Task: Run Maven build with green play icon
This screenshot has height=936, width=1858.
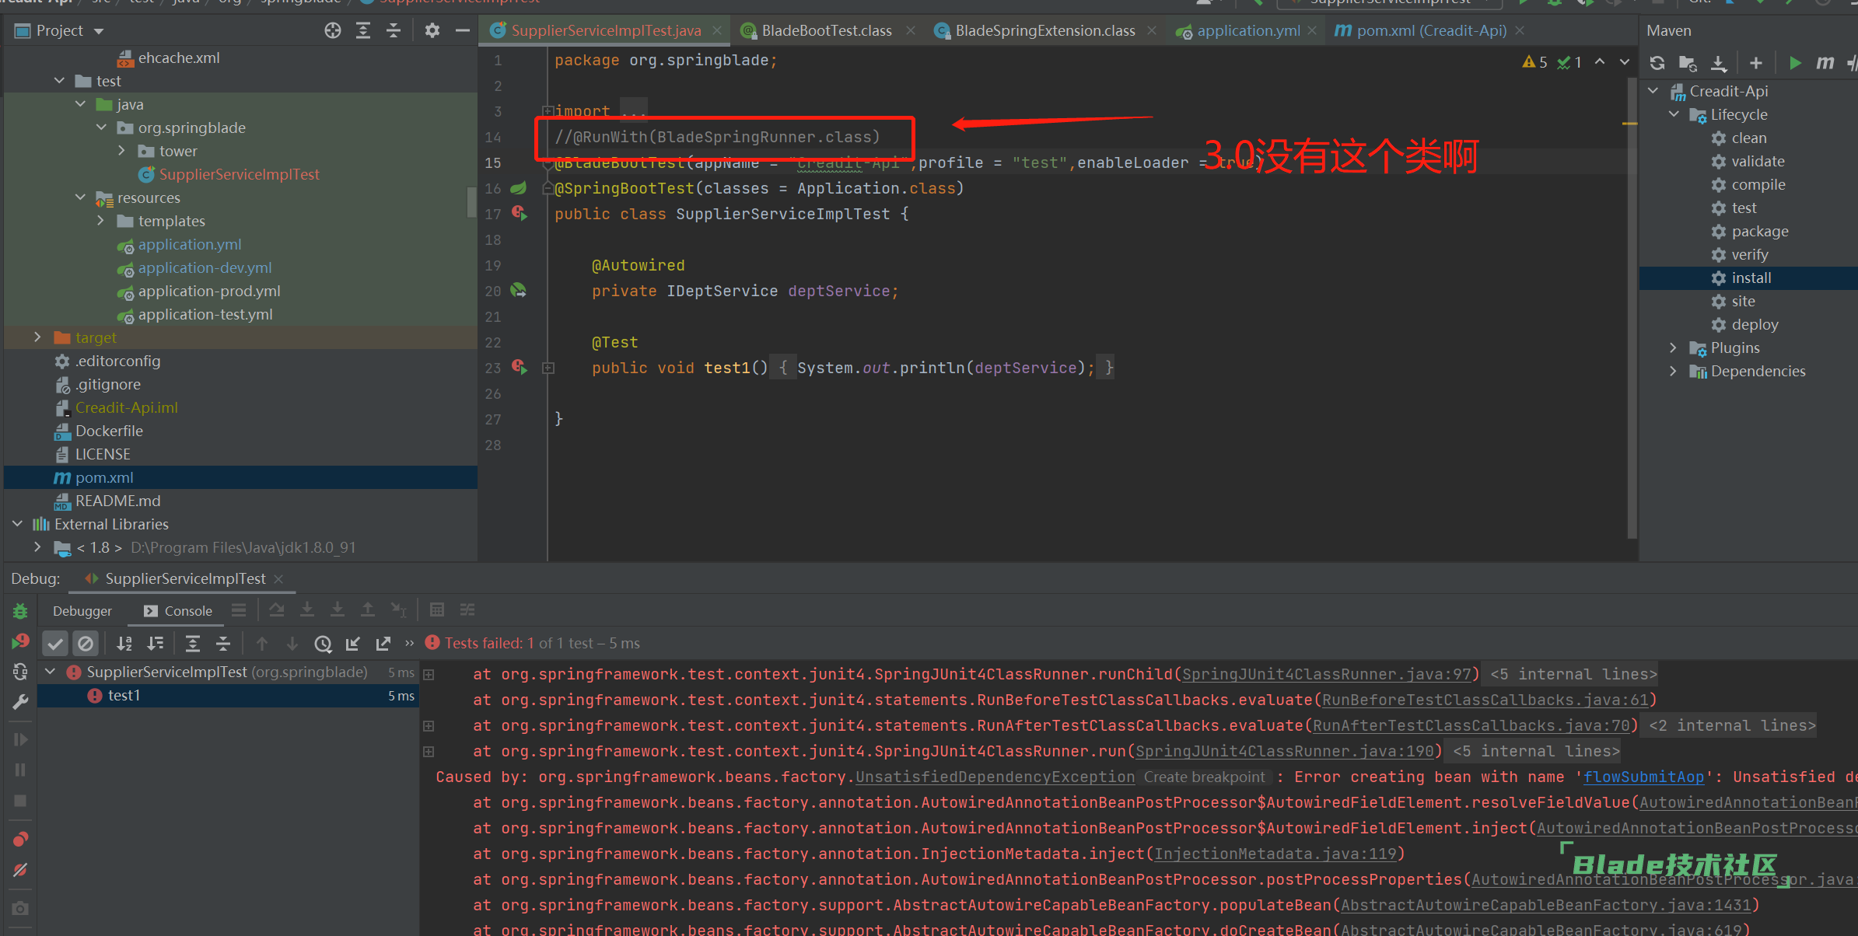Action: (x=1795, y=63)
